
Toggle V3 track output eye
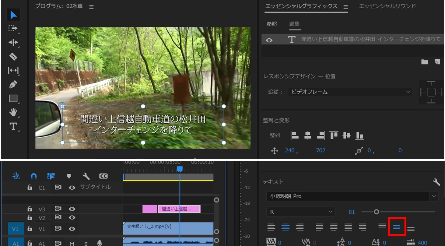click(72, 209)
